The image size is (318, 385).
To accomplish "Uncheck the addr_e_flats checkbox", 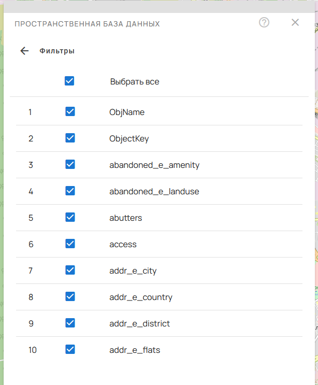I will pos(70,349).
